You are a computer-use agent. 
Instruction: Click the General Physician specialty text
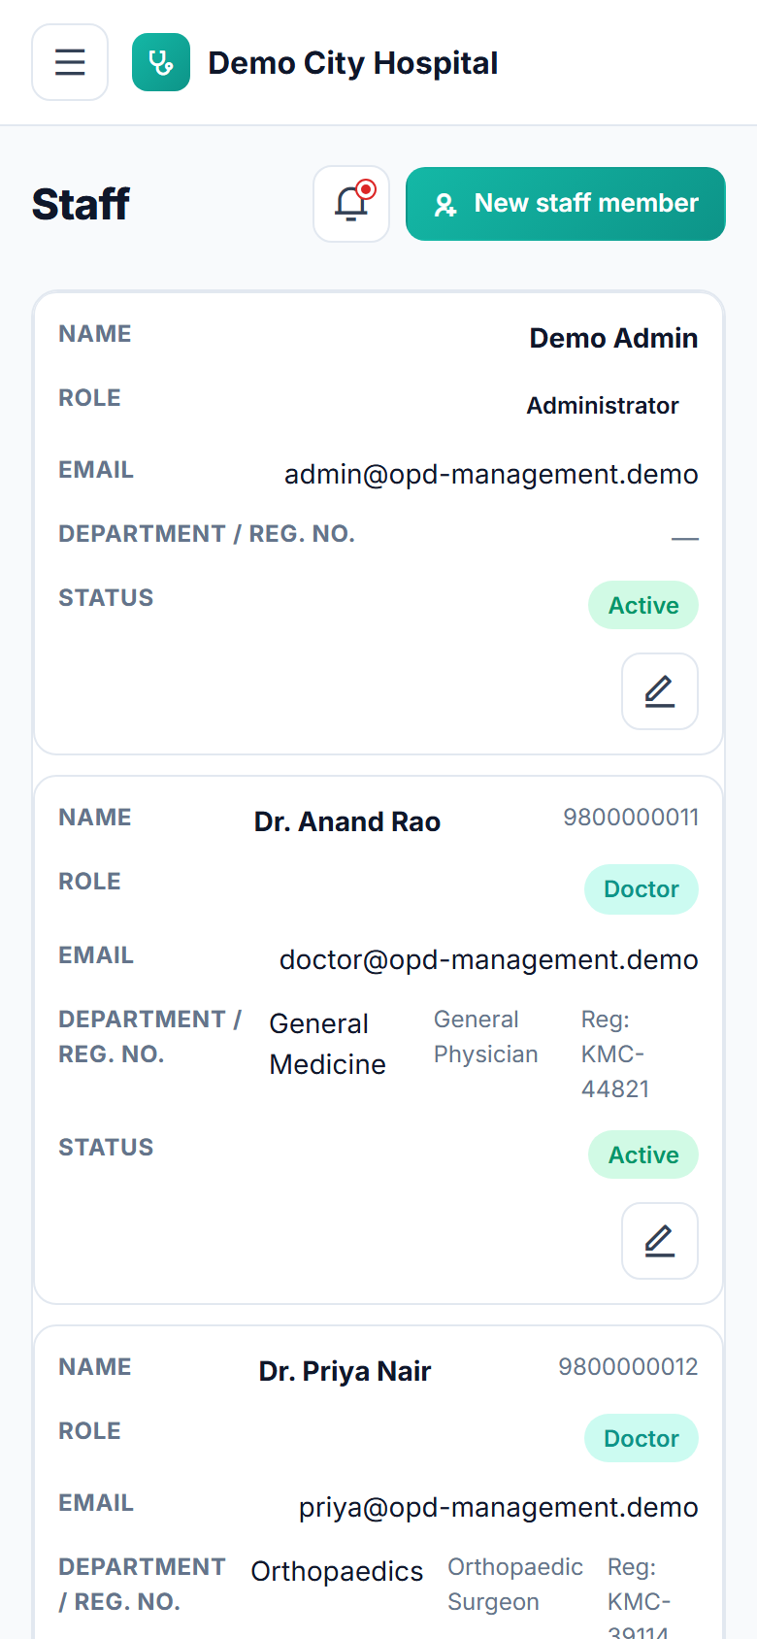click(486, 1037)
